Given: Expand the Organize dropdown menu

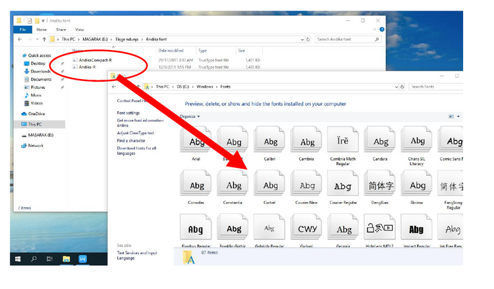Looking at the screenshot, I should pos(190,117).
